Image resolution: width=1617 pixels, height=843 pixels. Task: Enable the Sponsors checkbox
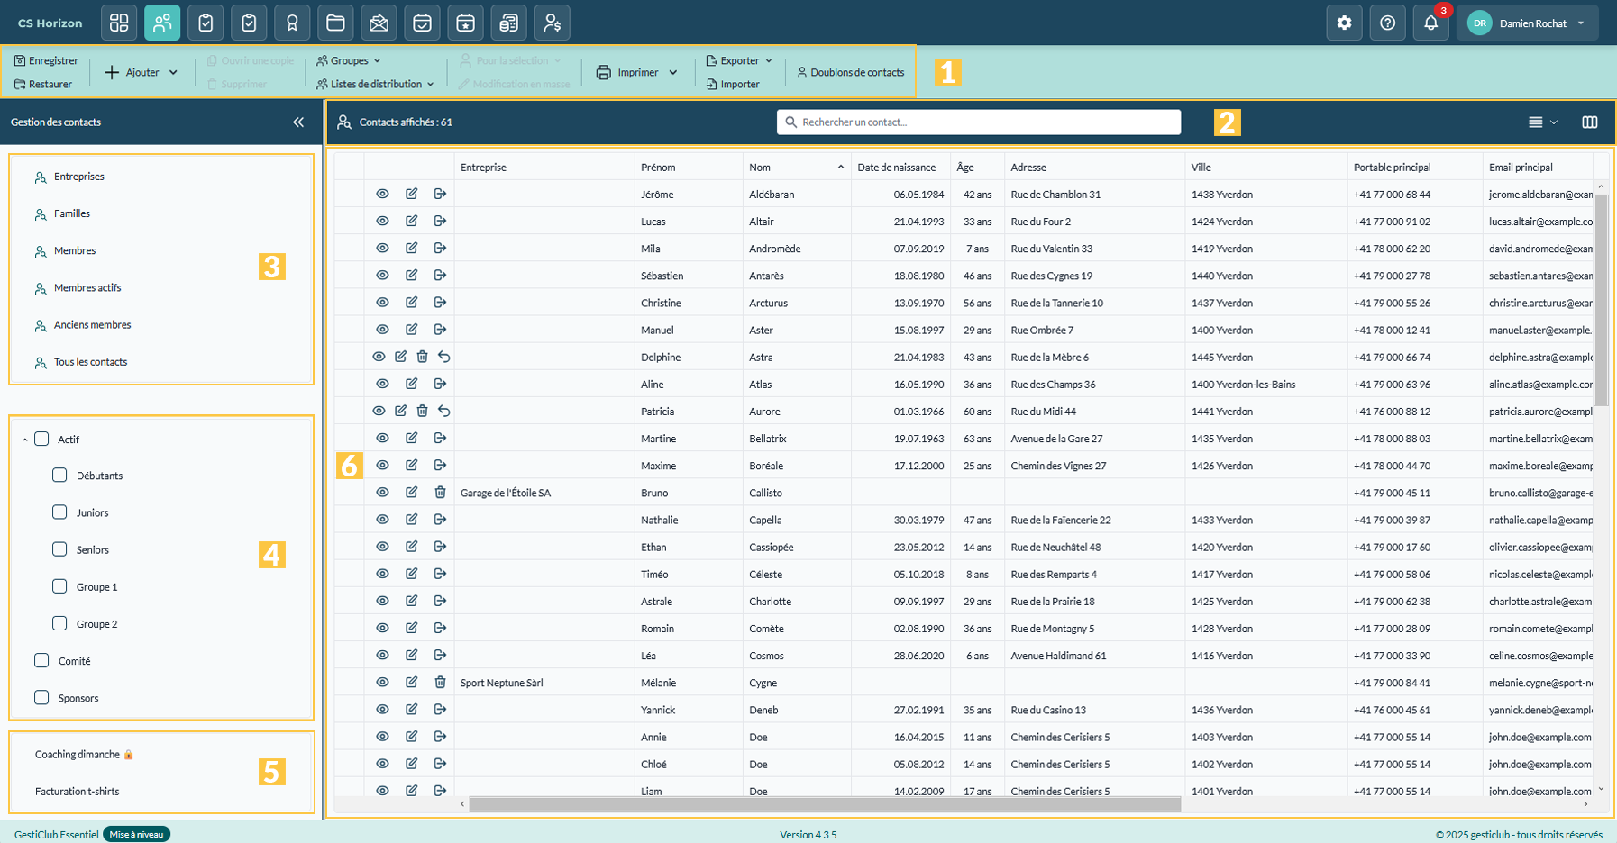pos(41,697)
